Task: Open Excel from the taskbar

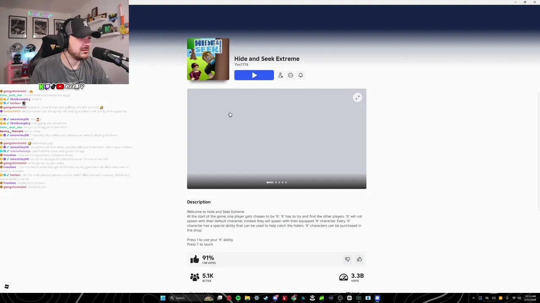Action: (x=359, y=298)
